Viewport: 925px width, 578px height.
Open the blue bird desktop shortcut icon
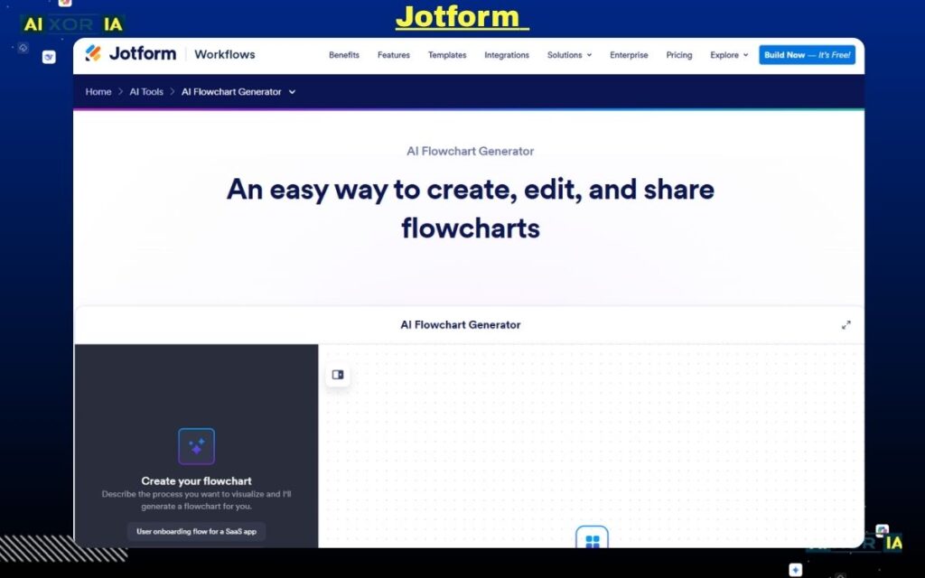click(x=48, y=56)
